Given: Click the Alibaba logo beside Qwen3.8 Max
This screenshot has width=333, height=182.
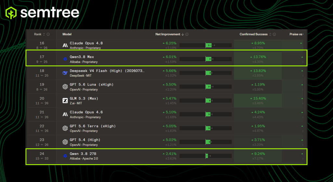Looking at the screenshot, I should [65, 59].
